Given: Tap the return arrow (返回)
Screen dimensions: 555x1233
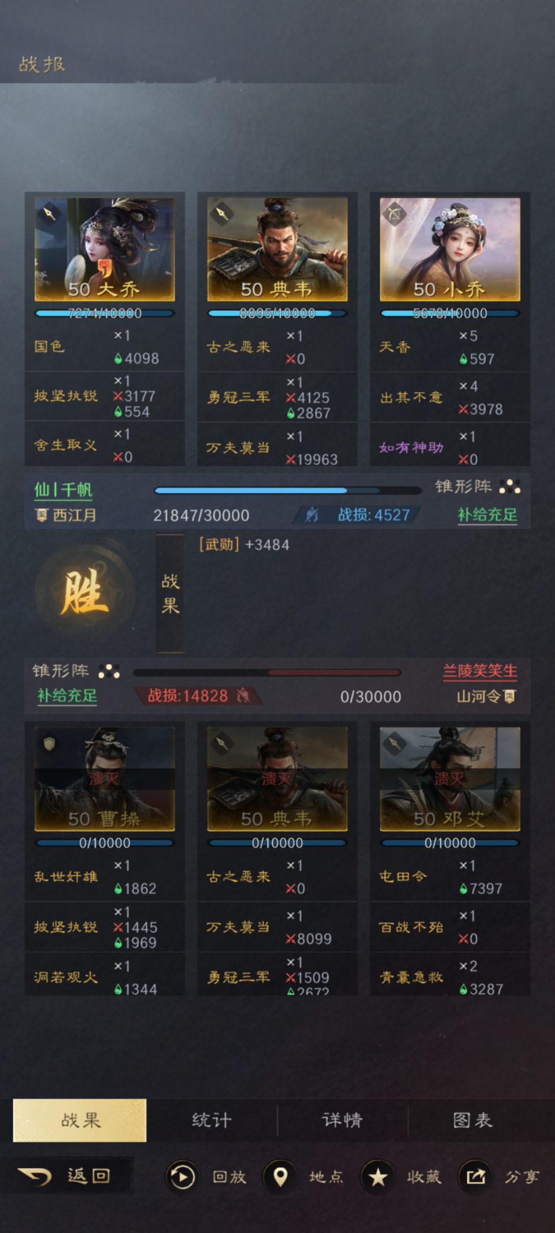Looking at the screenshot, I should (35, 1176).
